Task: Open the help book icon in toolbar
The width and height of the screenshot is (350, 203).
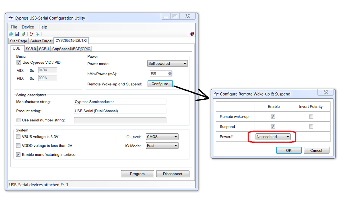Action: [x=192, y=34]
